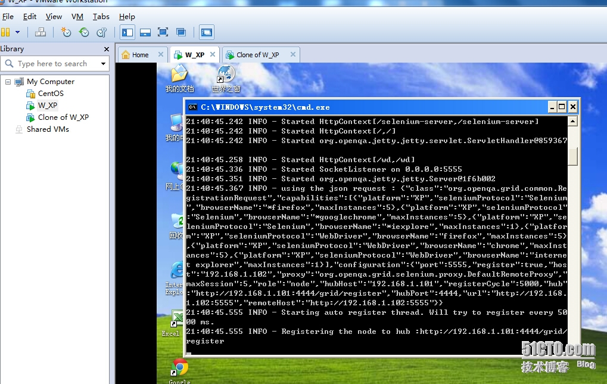Open the VM menu
Viewport: 607px width, 384px height.
pos(77,17)
